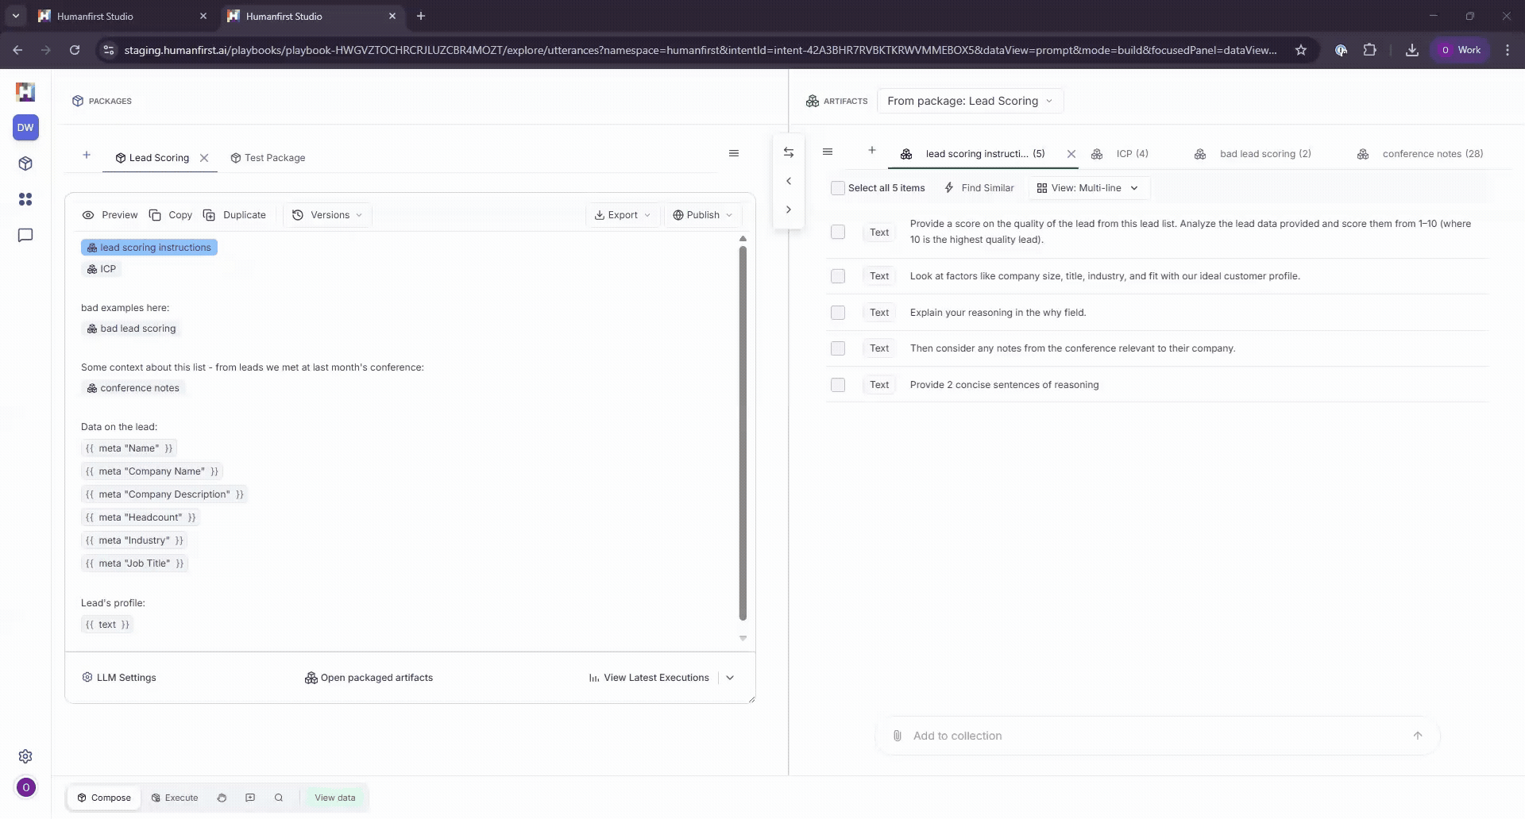1525x819 pixels.
Task: Open the Comments panel in sidebar
Action: coord(25,235)
